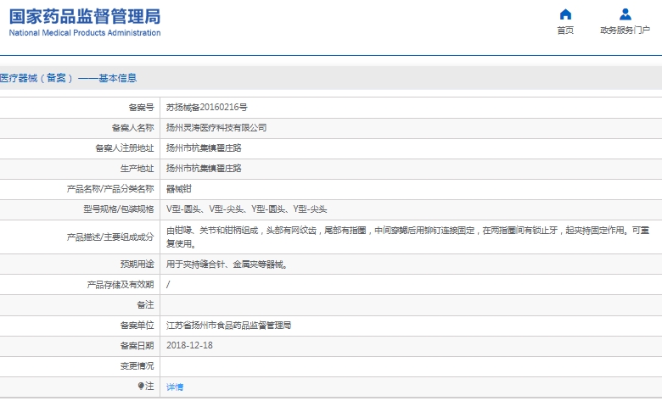The width and height of the screenshot is (662, 401).
Task: Click the 变更情况 row label
Action: (x=137, y=365)
